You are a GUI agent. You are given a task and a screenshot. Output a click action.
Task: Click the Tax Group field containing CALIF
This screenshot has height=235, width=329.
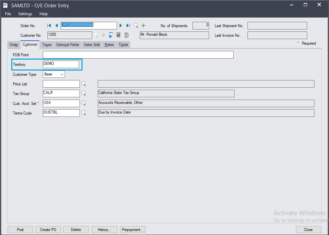tap(61, 93)
